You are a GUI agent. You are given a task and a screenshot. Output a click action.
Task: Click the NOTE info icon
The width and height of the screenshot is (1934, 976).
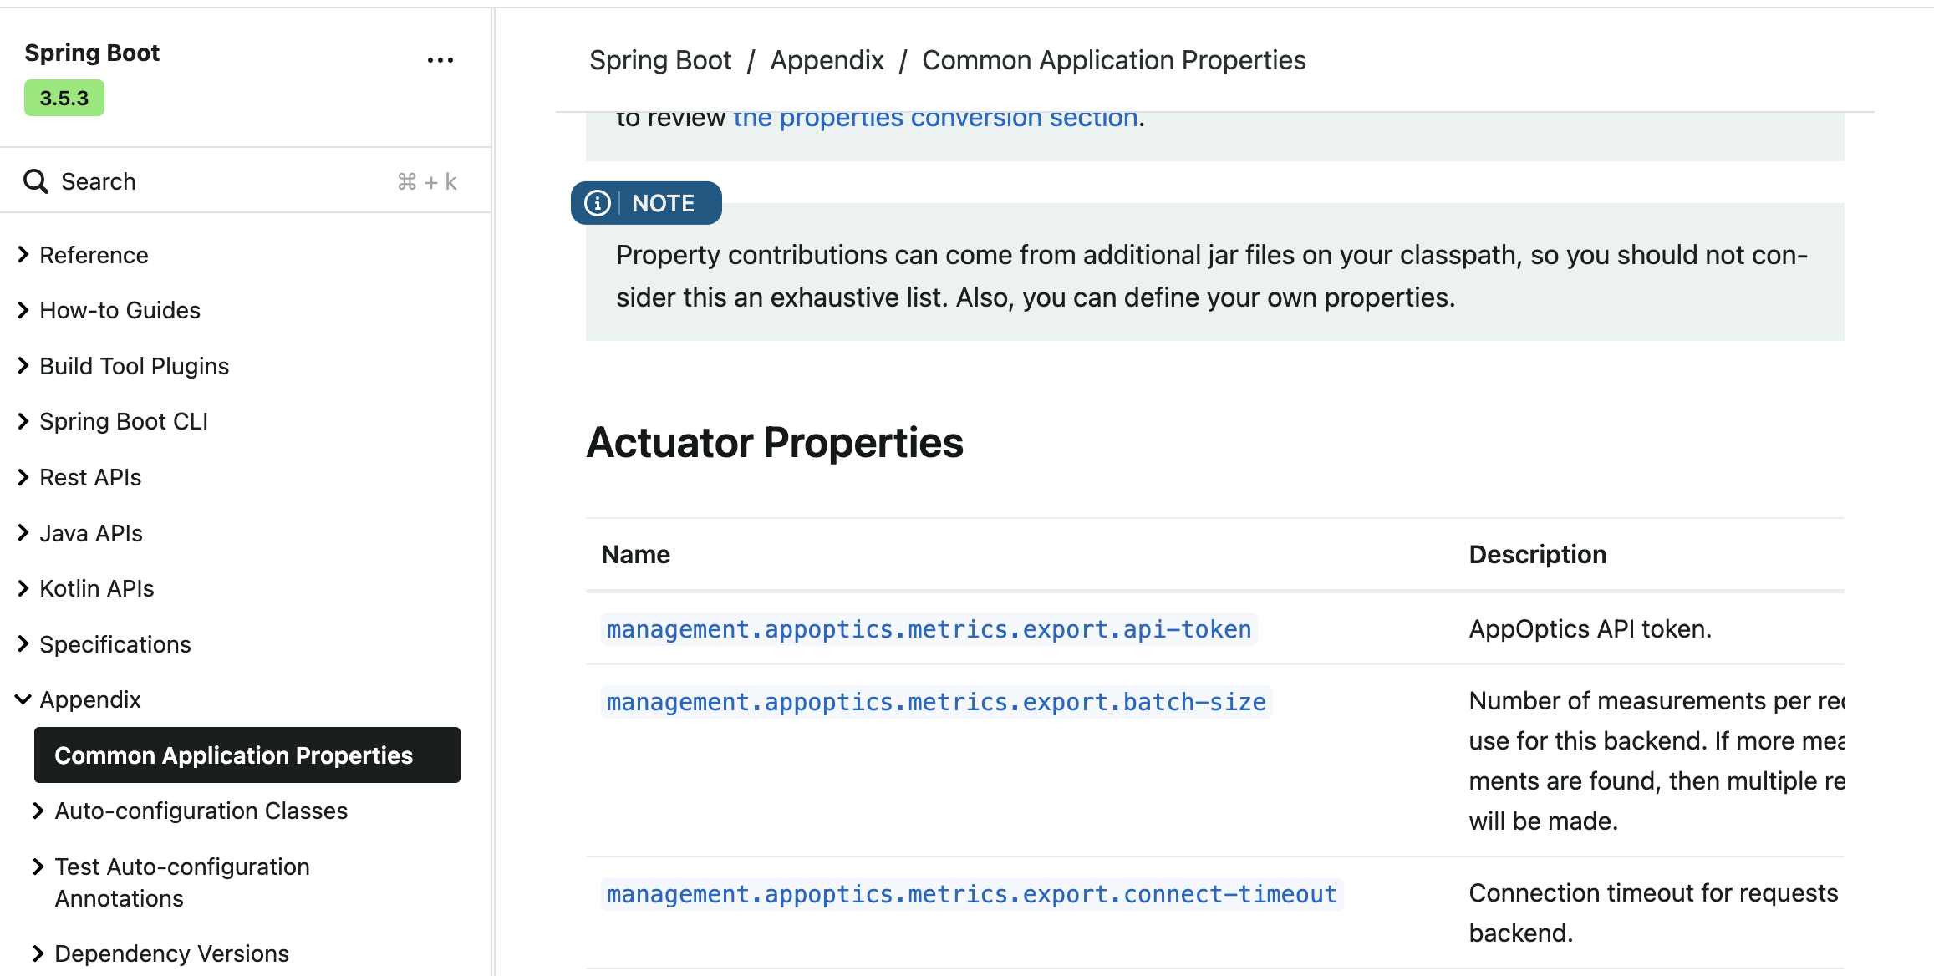[597, 202]
